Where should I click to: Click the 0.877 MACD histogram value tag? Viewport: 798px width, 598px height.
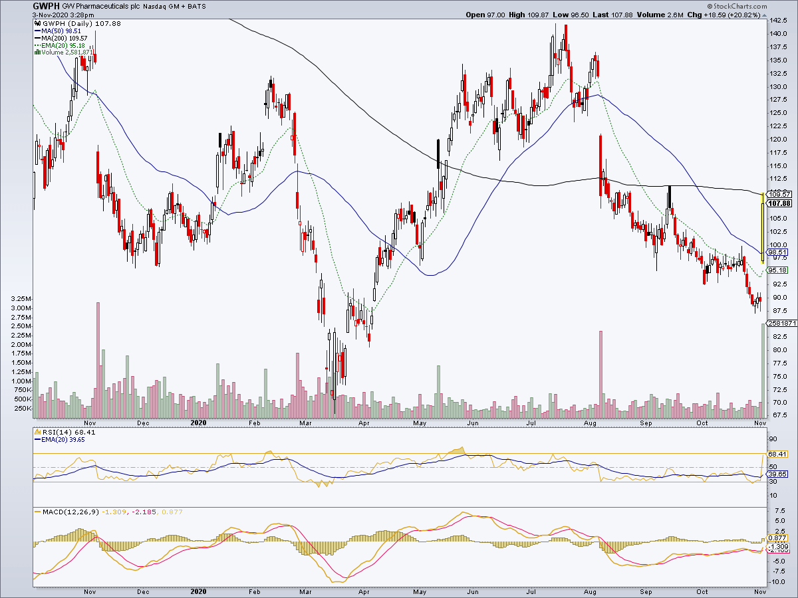[x=777, y=538]
